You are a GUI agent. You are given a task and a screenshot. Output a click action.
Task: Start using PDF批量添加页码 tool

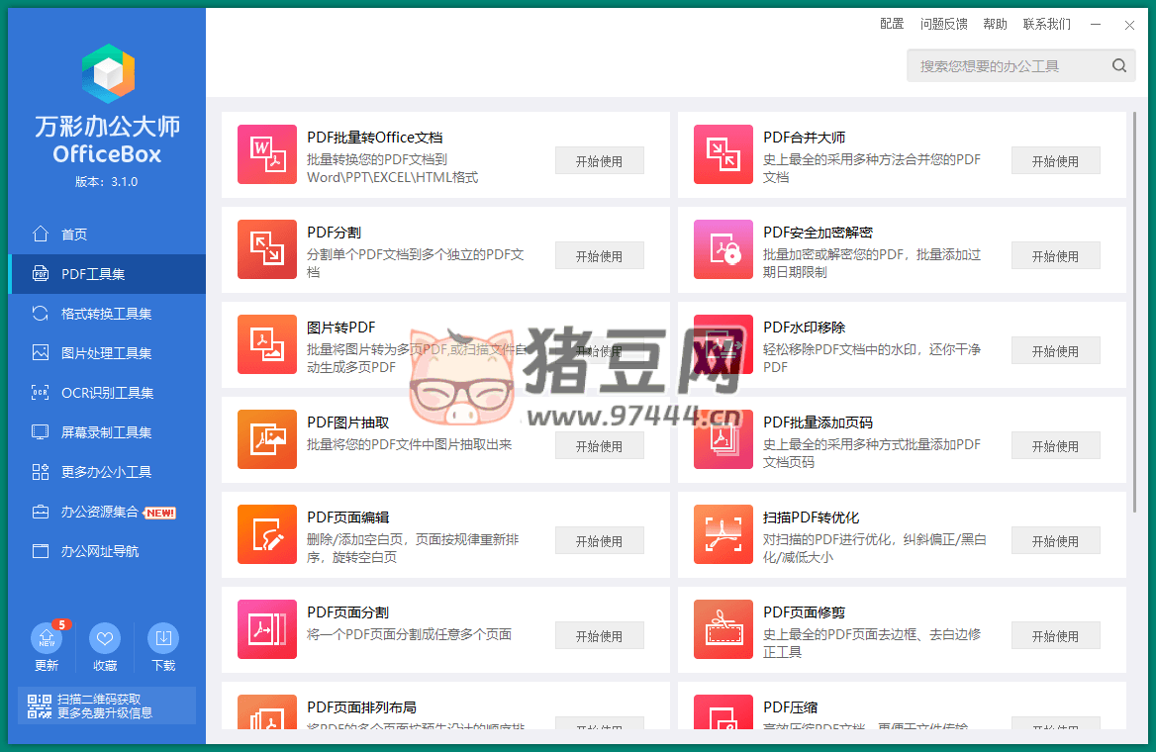pos(1055,446)
